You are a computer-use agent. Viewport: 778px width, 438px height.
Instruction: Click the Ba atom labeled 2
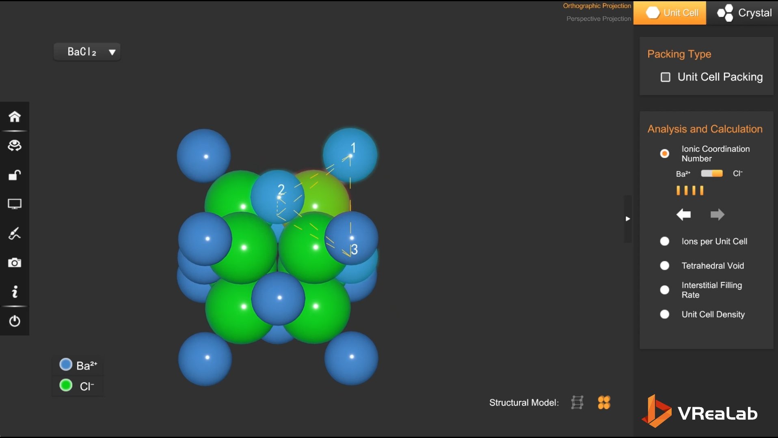(x=277, y=197)
